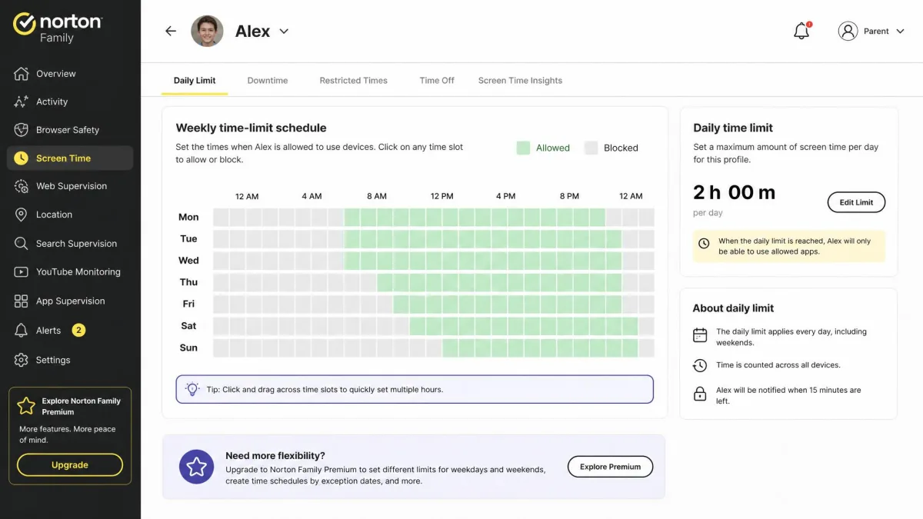Click the green Allowed legend swatch

coord(523,148)
